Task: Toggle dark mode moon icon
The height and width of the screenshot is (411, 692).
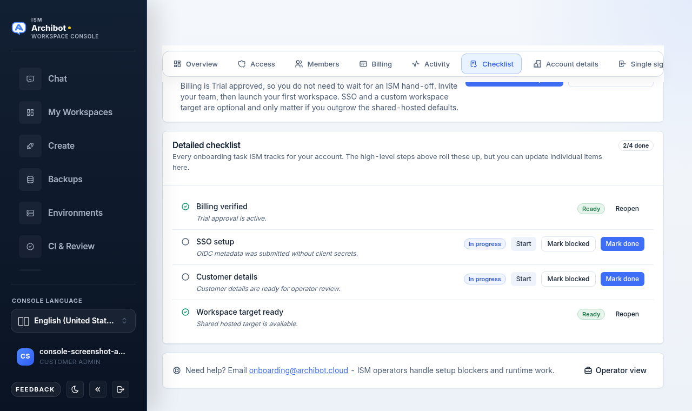Action: point(75,389)
